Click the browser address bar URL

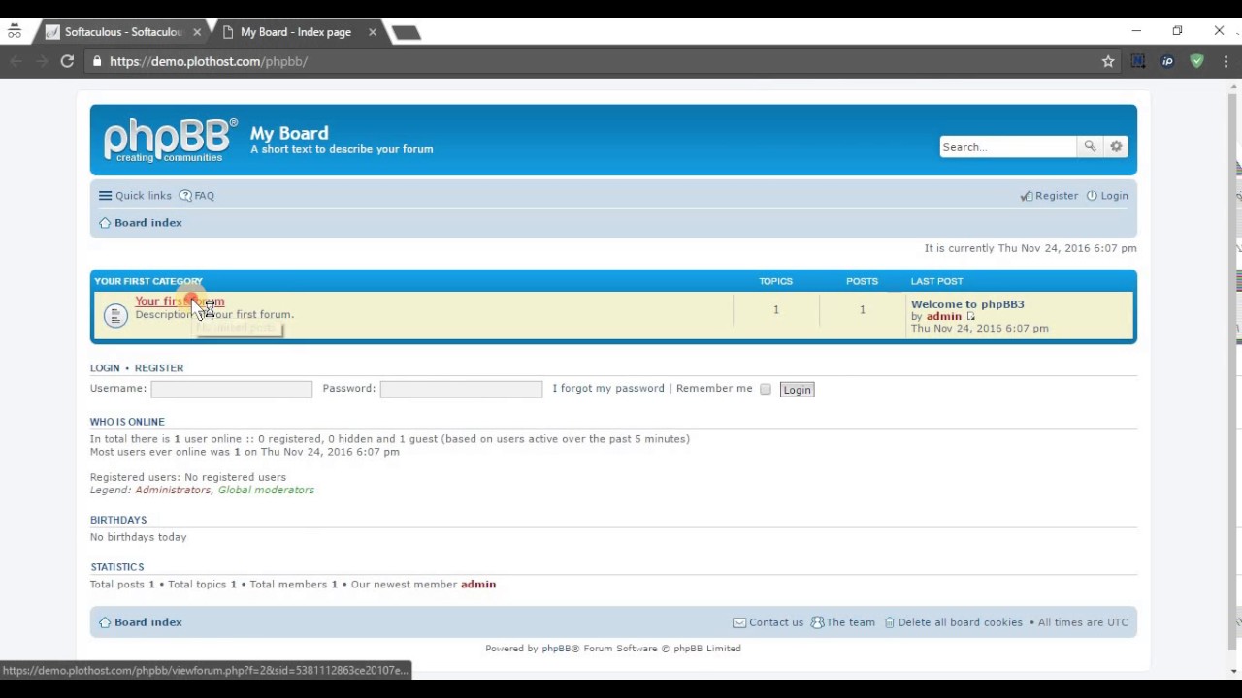(209, 61)
